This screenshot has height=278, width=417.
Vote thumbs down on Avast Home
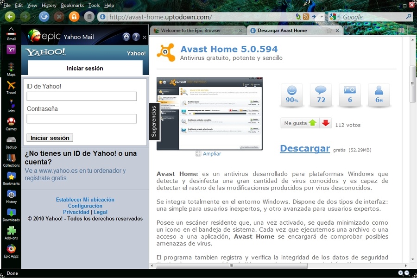326,123
